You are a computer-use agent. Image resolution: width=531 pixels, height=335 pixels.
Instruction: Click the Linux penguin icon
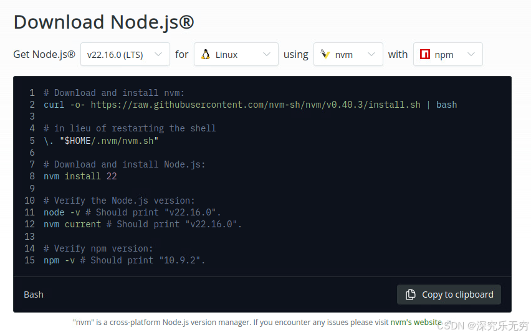(x=206, y=54)
